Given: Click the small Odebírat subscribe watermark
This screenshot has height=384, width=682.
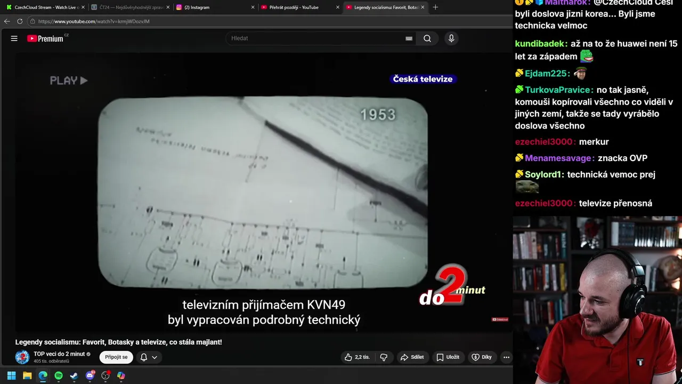Looking at the screenshot, I should (500, 319).
